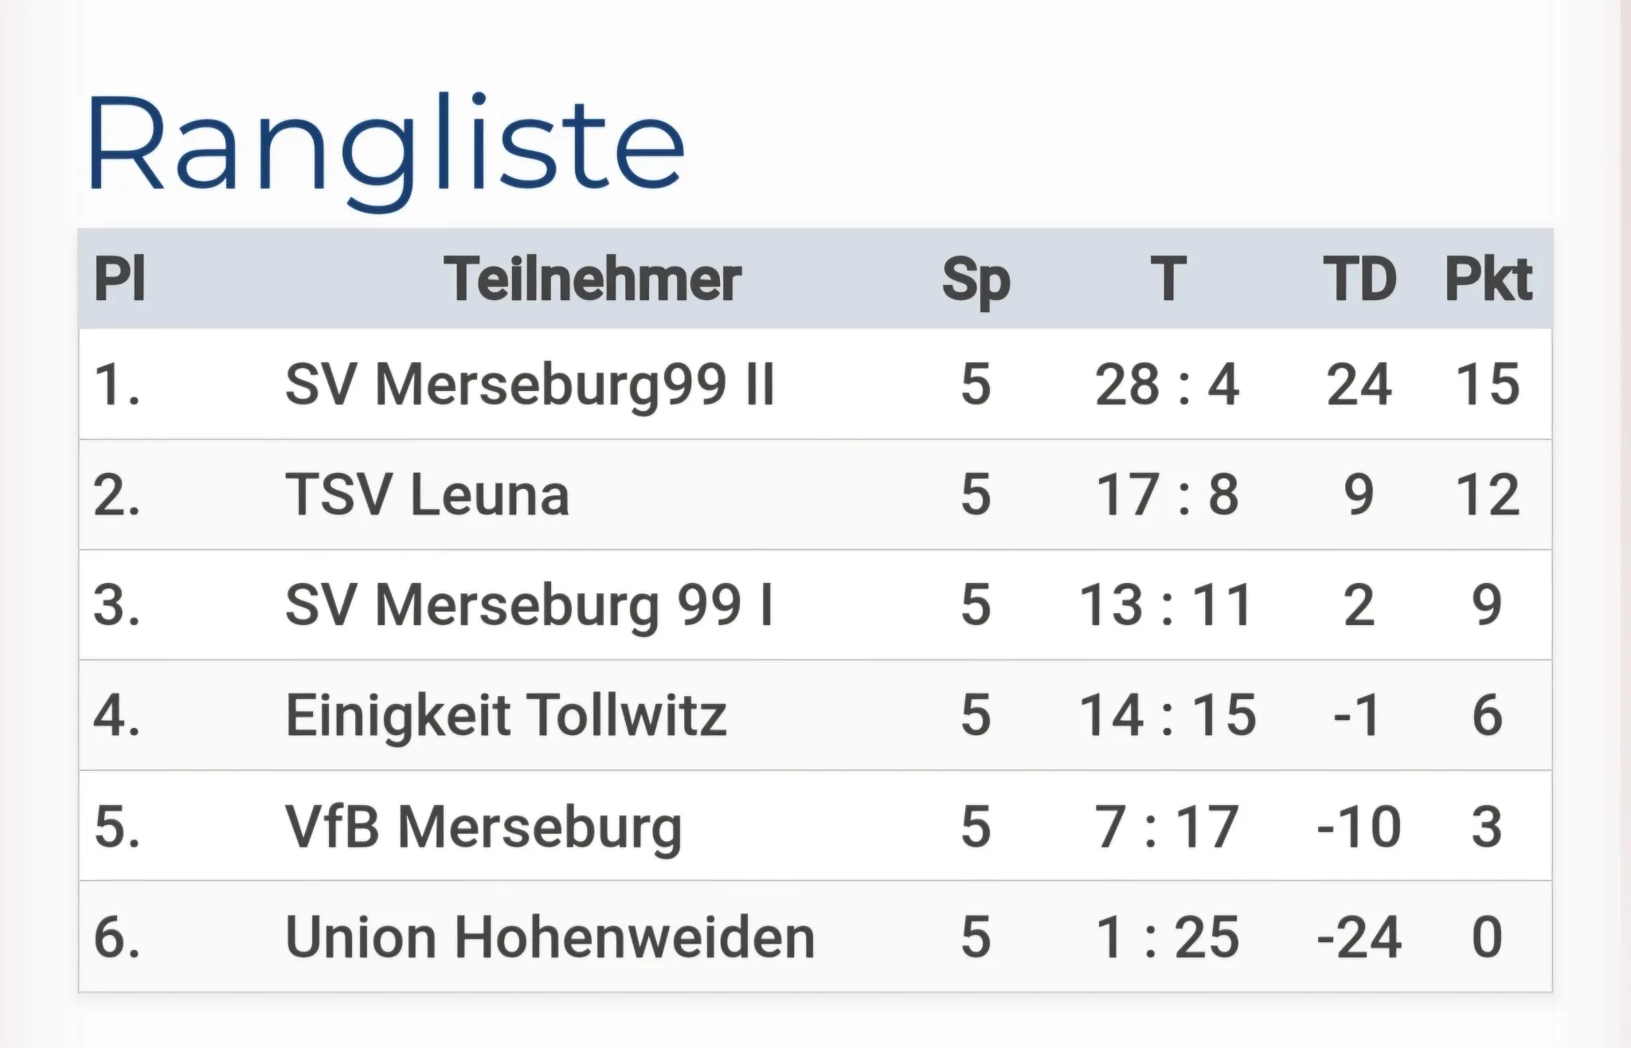Select the TD column header
Image resolution: width=1631 pixels, height=1048 pixels.
click(1359, 280)
